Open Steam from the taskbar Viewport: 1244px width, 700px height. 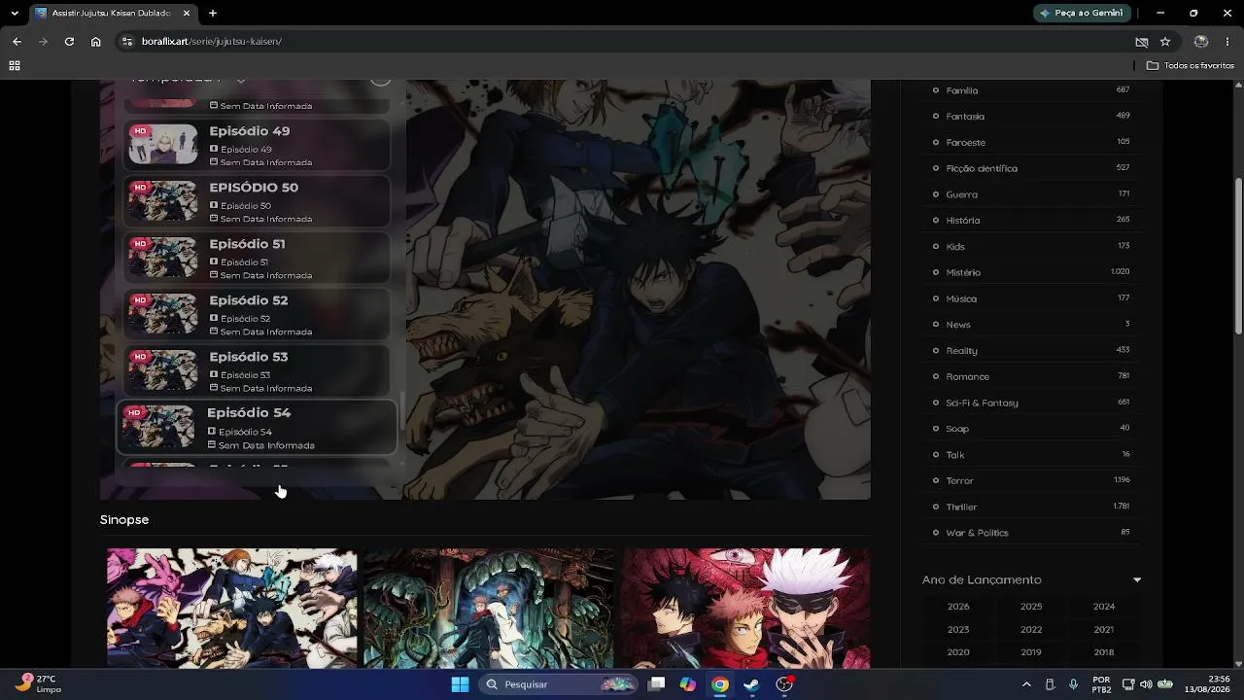(x=751, y=684)
